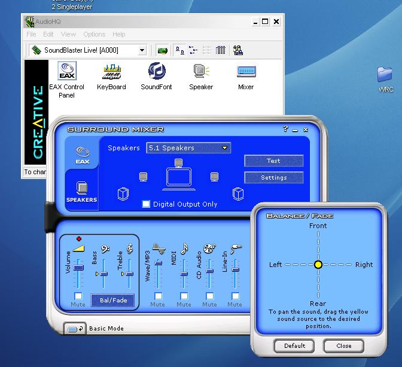The width and height of the screenshot is (402, 367).
Task: Open Surround Mixer help question mark
Action: [x=285, y=129]
